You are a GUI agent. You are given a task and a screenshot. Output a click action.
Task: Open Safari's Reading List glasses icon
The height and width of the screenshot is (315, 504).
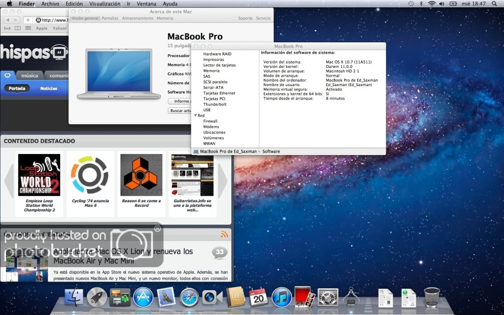click(7, 29)
